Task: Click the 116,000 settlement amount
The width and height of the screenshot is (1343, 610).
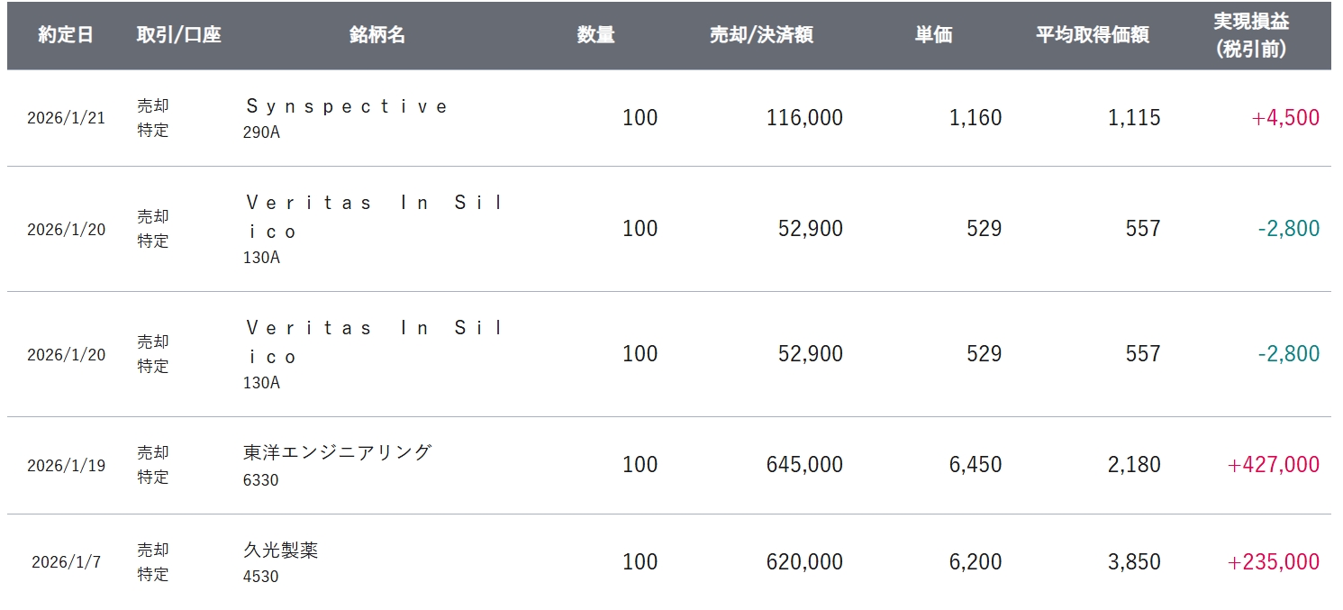Action: coord(804,118)
